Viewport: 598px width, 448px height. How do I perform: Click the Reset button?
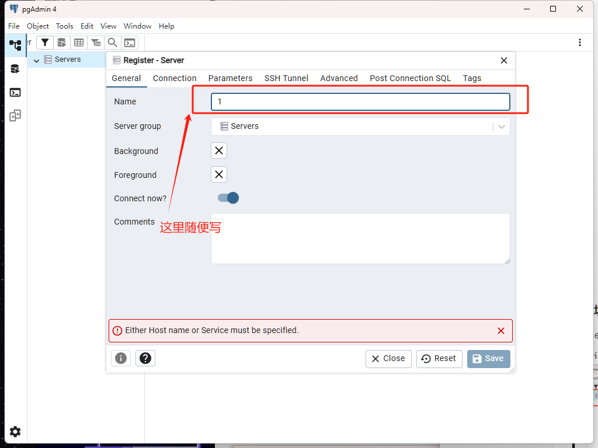[439, 359]
